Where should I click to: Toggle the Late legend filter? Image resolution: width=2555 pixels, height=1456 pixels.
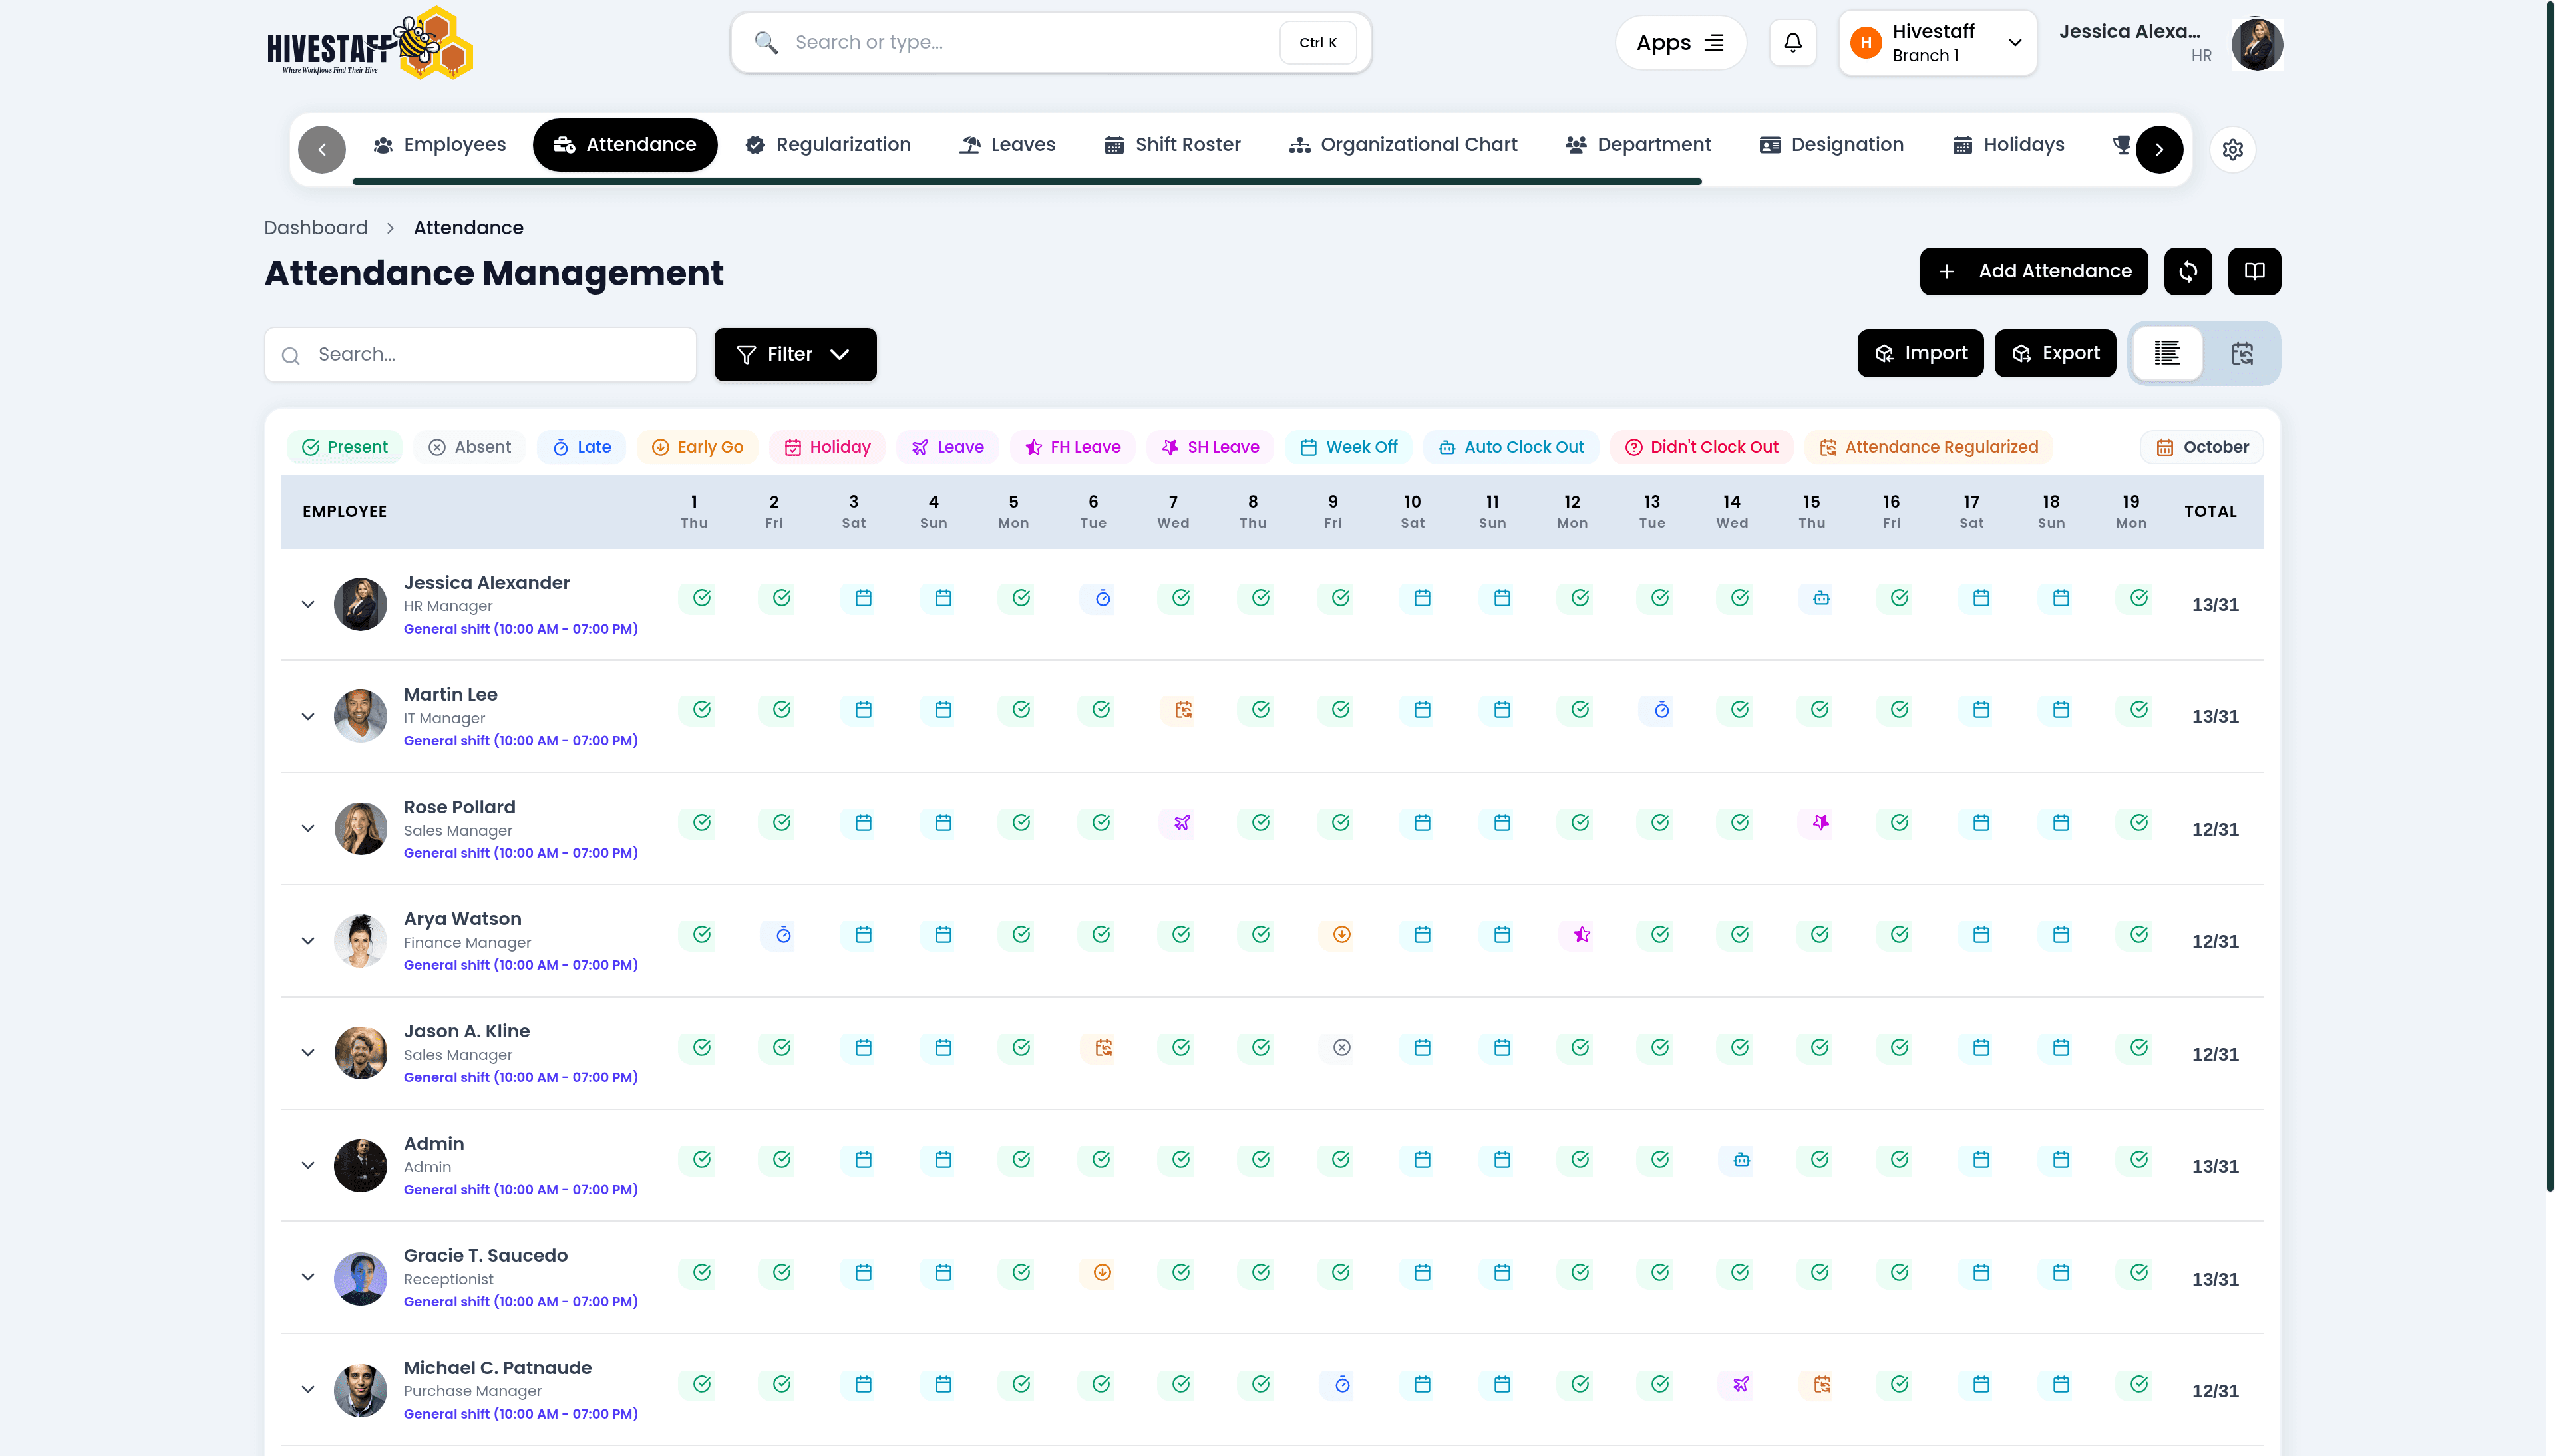pyautogui.click(x=581, y=447)
